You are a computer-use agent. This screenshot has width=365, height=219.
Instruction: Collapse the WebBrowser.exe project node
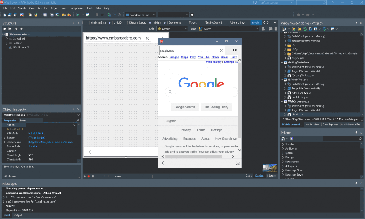(282, 101)
